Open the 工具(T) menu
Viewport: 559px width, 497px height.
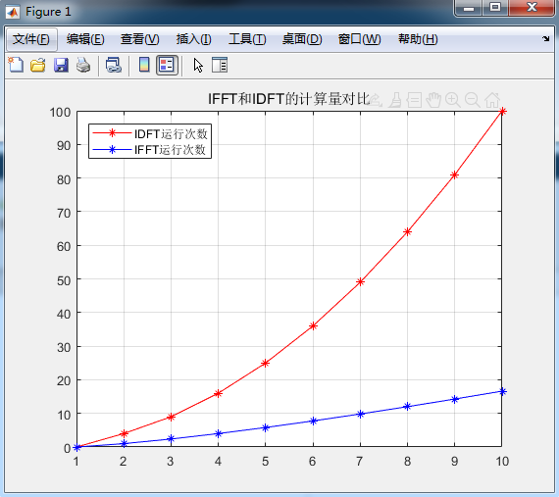click(247, 39)
